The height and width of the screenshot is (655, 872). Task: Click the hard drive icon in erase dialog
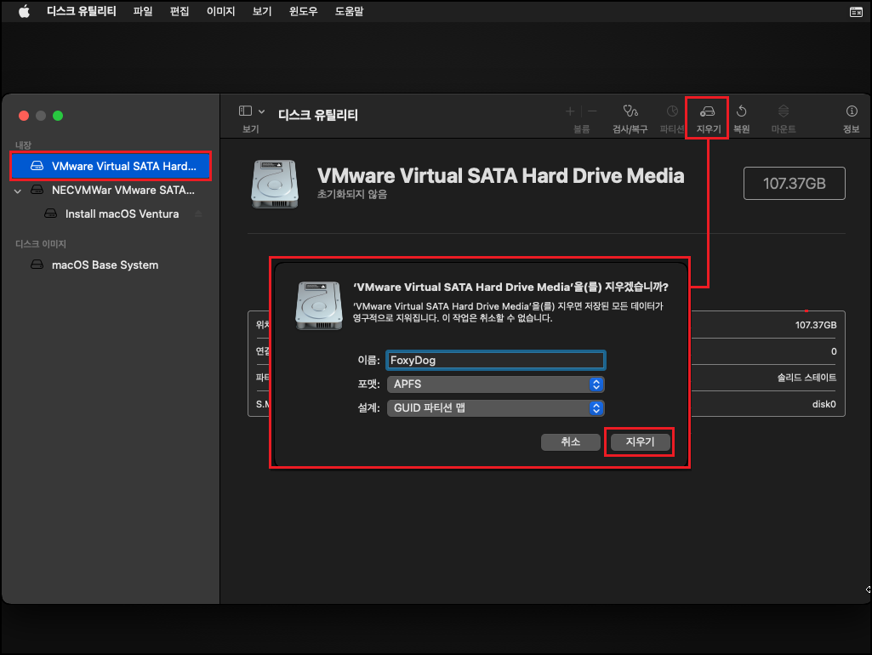tap(319, 305)
